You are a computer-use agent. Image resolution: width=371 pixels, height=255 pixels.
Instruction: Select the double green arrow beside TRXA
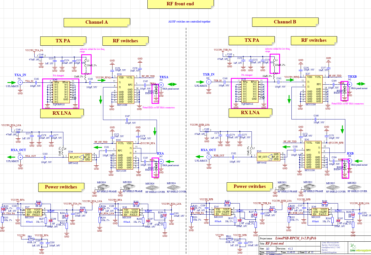(172, 84)
